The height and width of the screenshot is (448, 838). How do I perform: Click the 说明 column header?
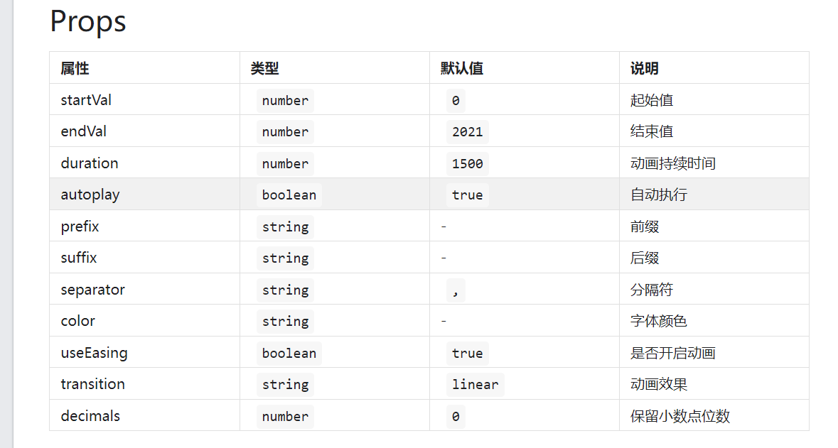(x=644, y=68)
